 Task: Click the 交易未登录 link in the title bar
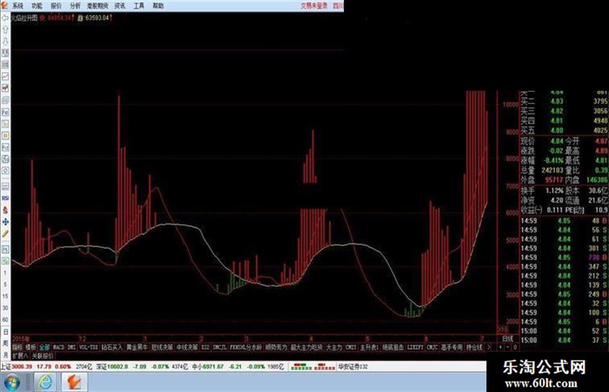[314, 5]
